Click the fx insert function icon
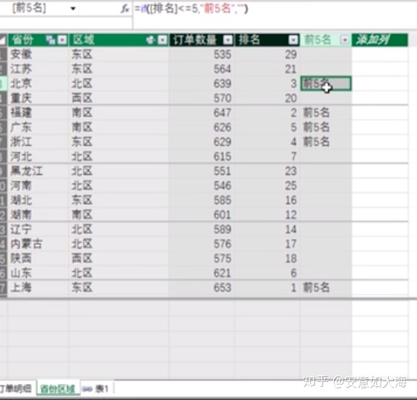 pyautogui.click(x=124, y=9)
